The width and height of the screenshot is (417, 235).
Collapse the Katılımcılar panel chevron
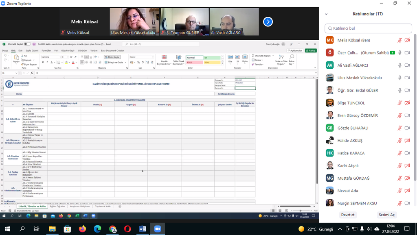326,14
